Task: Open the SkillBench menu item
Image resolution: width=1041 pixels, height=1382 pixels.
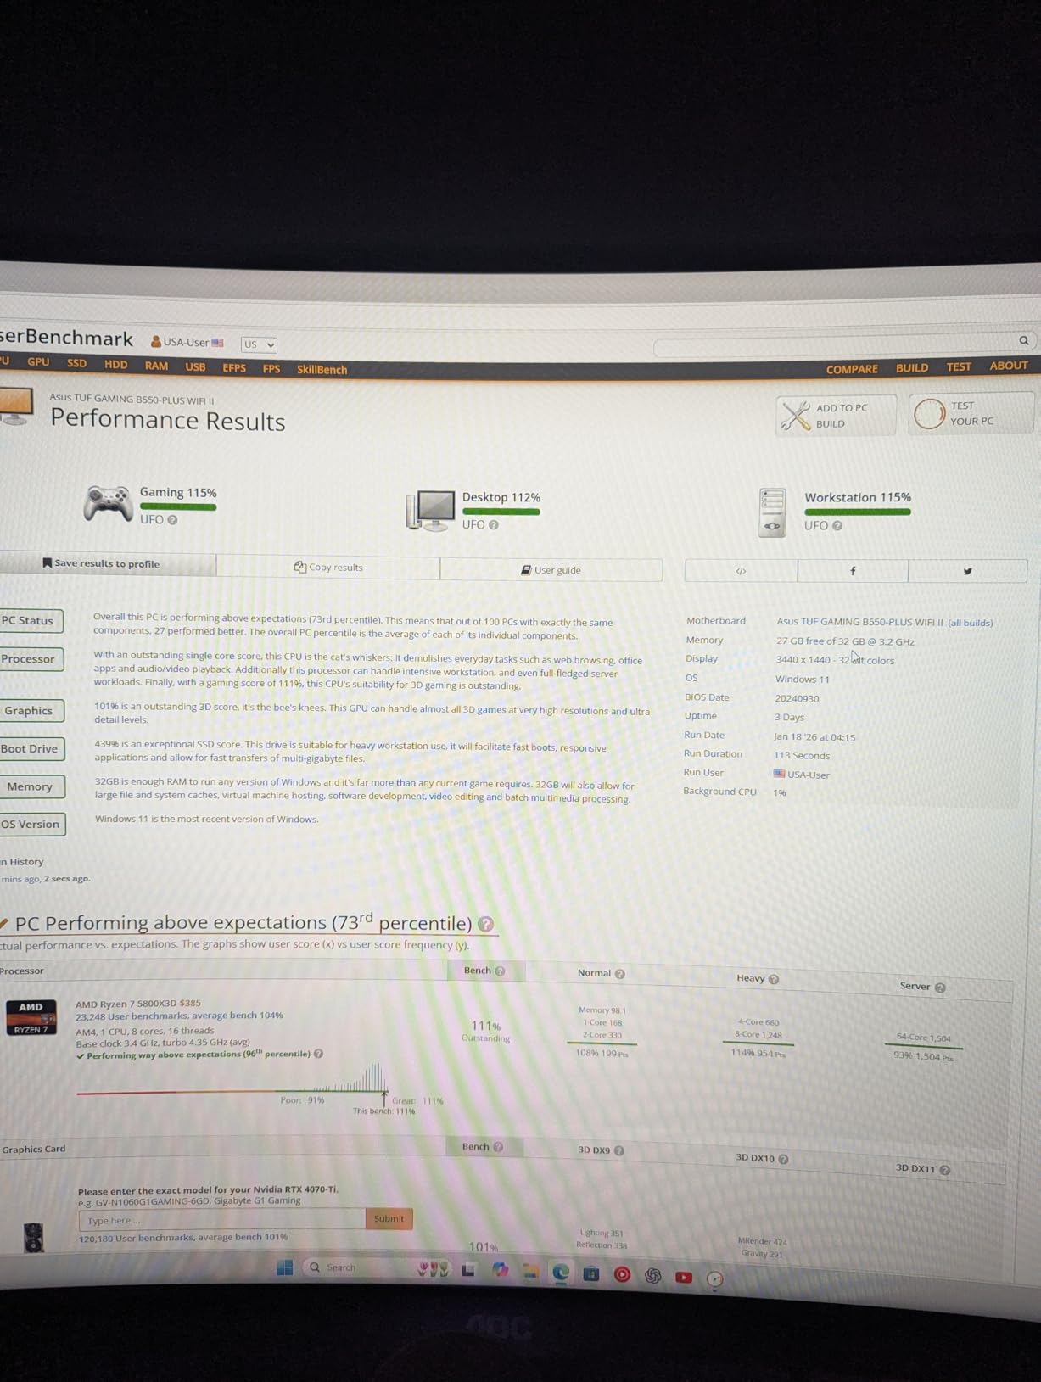Action: tap(322, 369)
